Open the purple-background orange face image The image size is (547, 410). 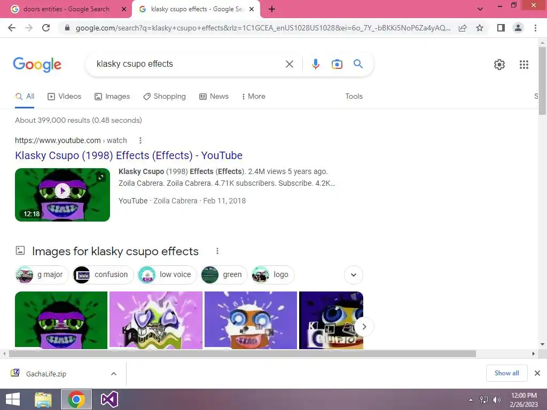(251, 320)
